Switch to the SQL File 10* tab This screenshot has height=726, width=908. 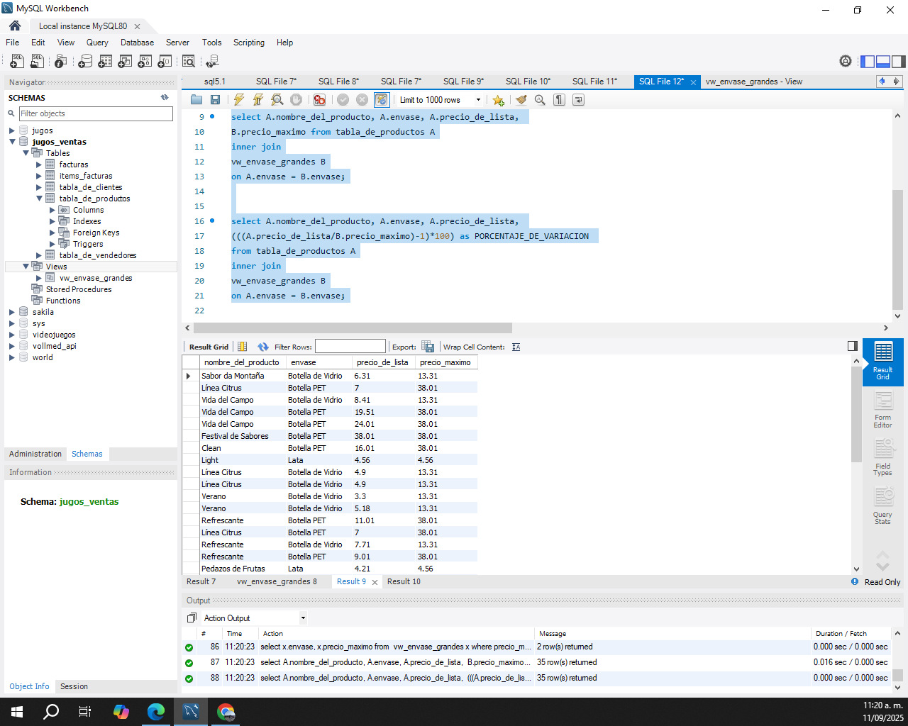click(x=528, y=82)
